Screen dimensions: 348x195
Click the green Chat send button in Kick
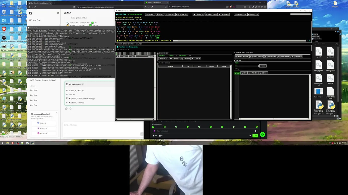(255, 136)
